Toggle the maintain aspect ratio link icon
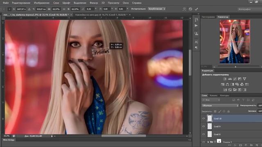Screen dimensions: 262x147 click(x=64, y=9)
